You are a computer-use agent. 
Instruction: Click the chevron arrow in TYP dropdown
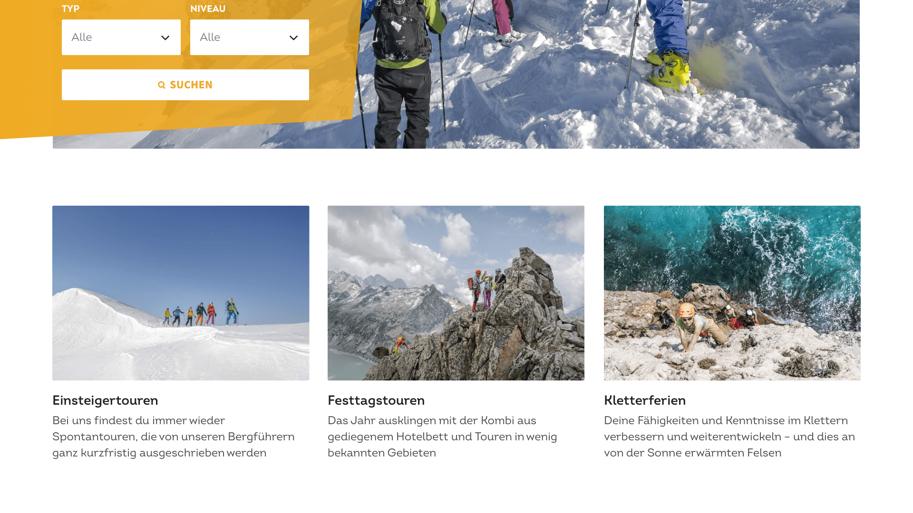(x=165, y=38)
